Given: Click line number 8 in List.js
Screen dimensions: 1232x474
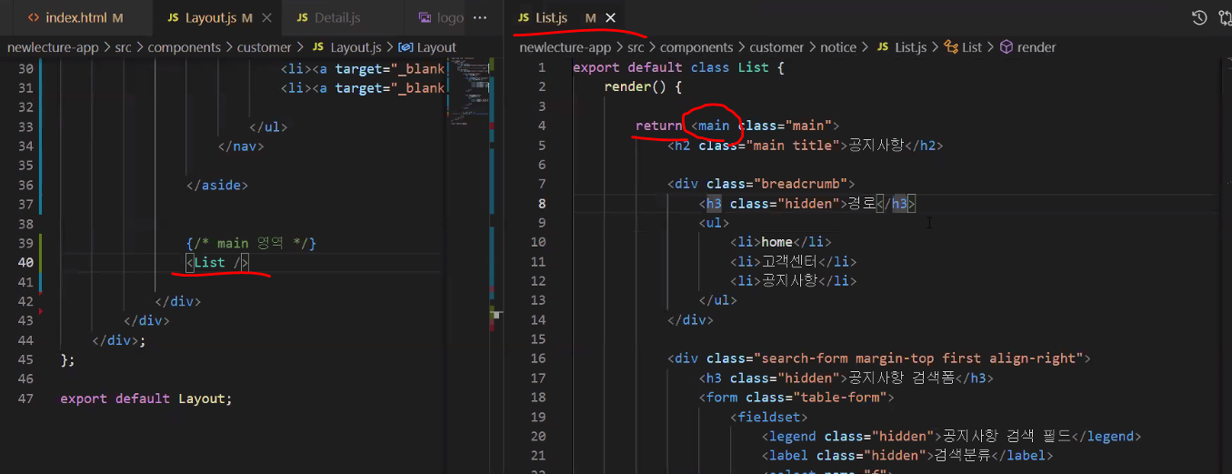Looking at the screenshot, I should pos(542,204).
